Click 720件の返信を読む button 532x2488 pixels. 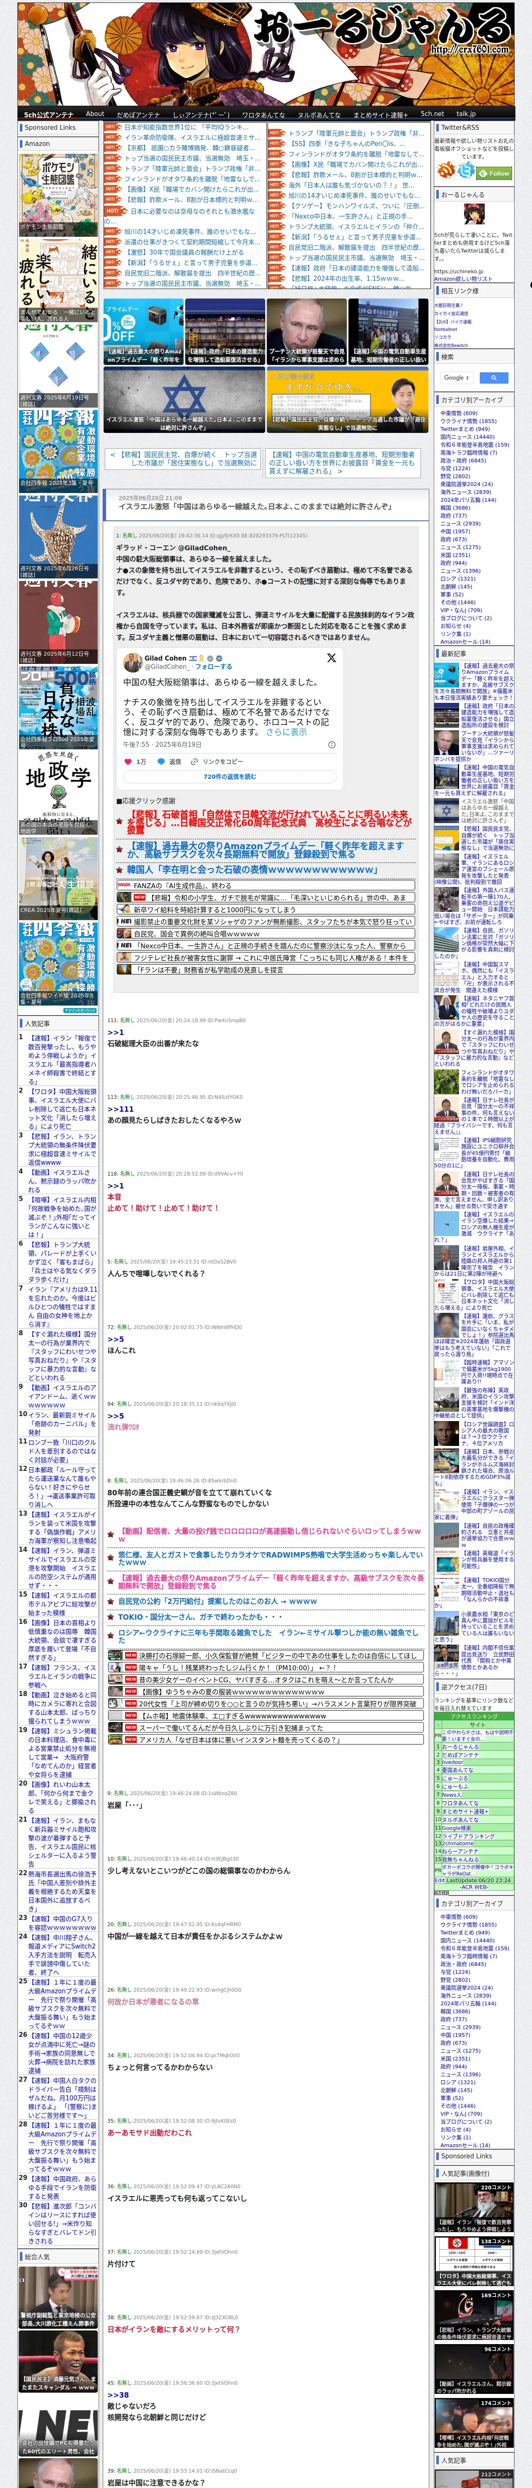click(x=230, y=777)
